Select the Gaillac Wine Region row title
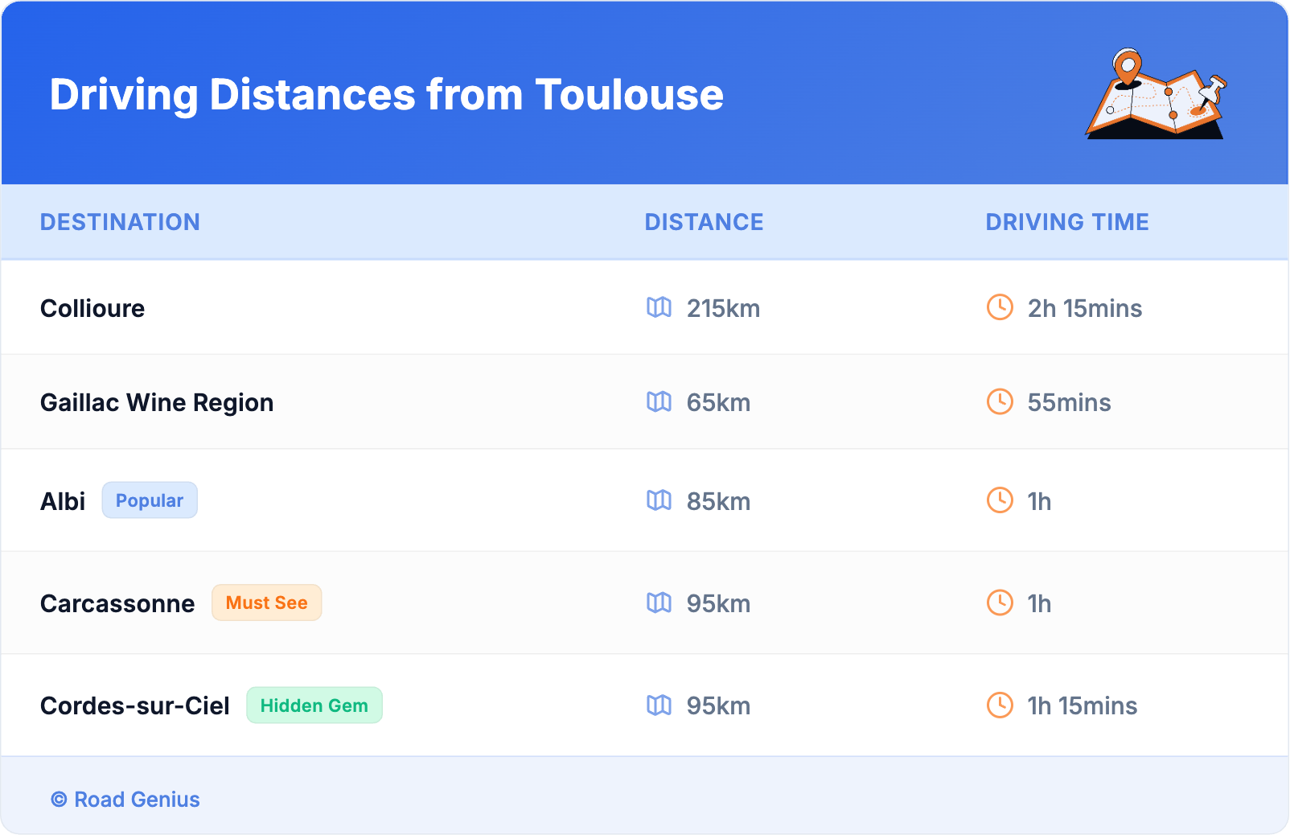Screen dimensions: 1290x835 [157, 402]
